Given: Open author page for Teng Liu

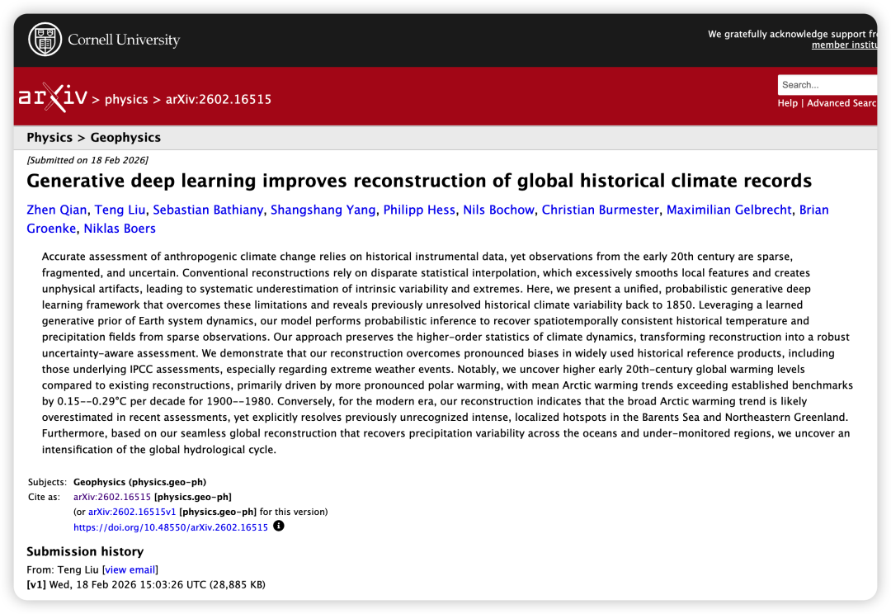Looking at the screenshot, I should pyautogui.click(x=118, y=210).
